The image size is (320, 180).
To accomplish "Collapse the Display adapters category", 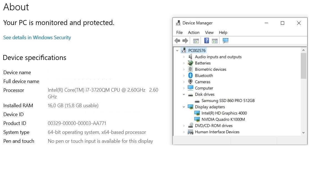I will tap(184, 107).
